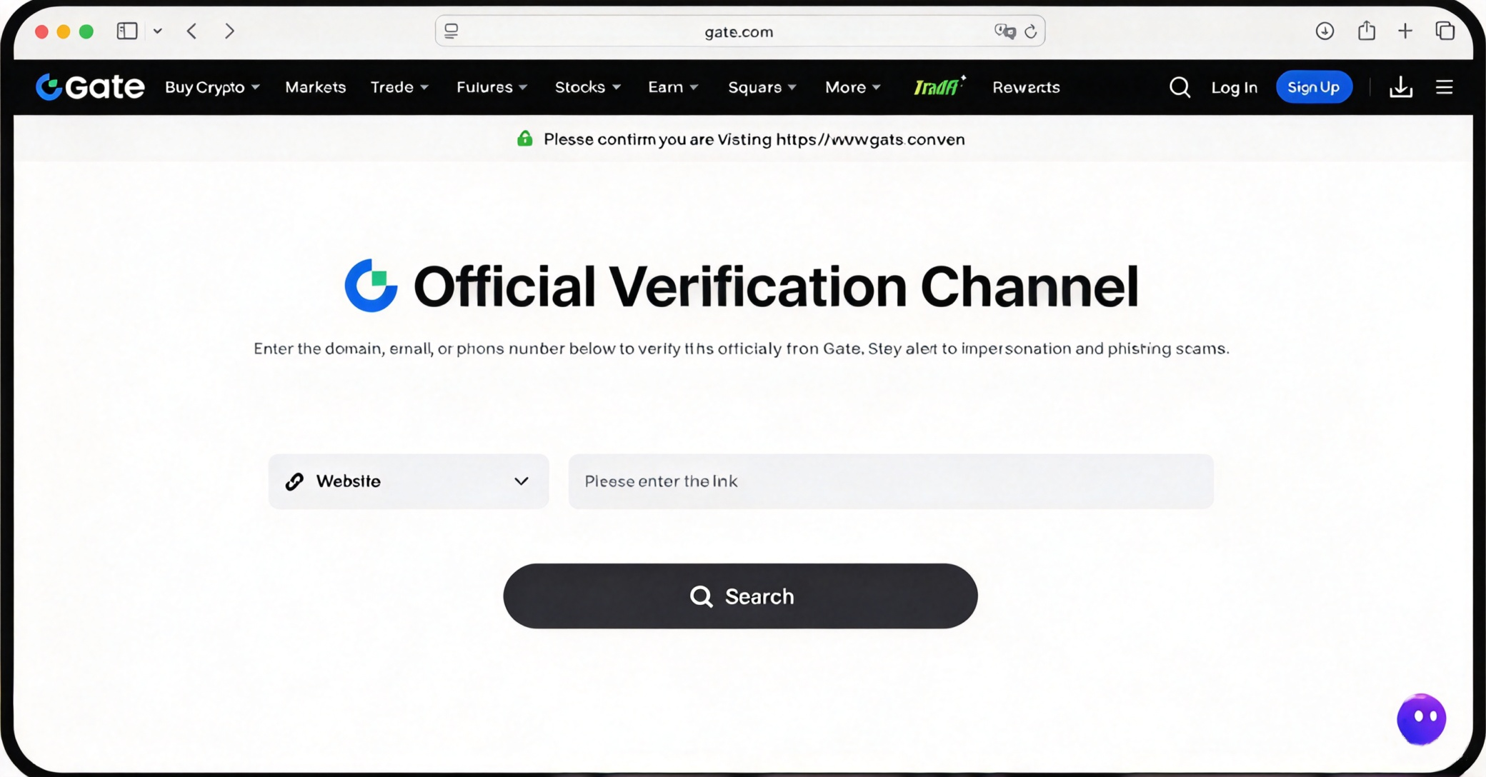Click the link input field
The image size is (1486, 777).
891,481
